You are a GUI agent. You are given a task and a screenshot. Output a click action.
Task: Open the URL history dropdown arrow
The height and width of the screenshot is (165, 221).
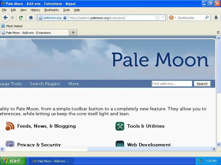(x=163, y=18)
